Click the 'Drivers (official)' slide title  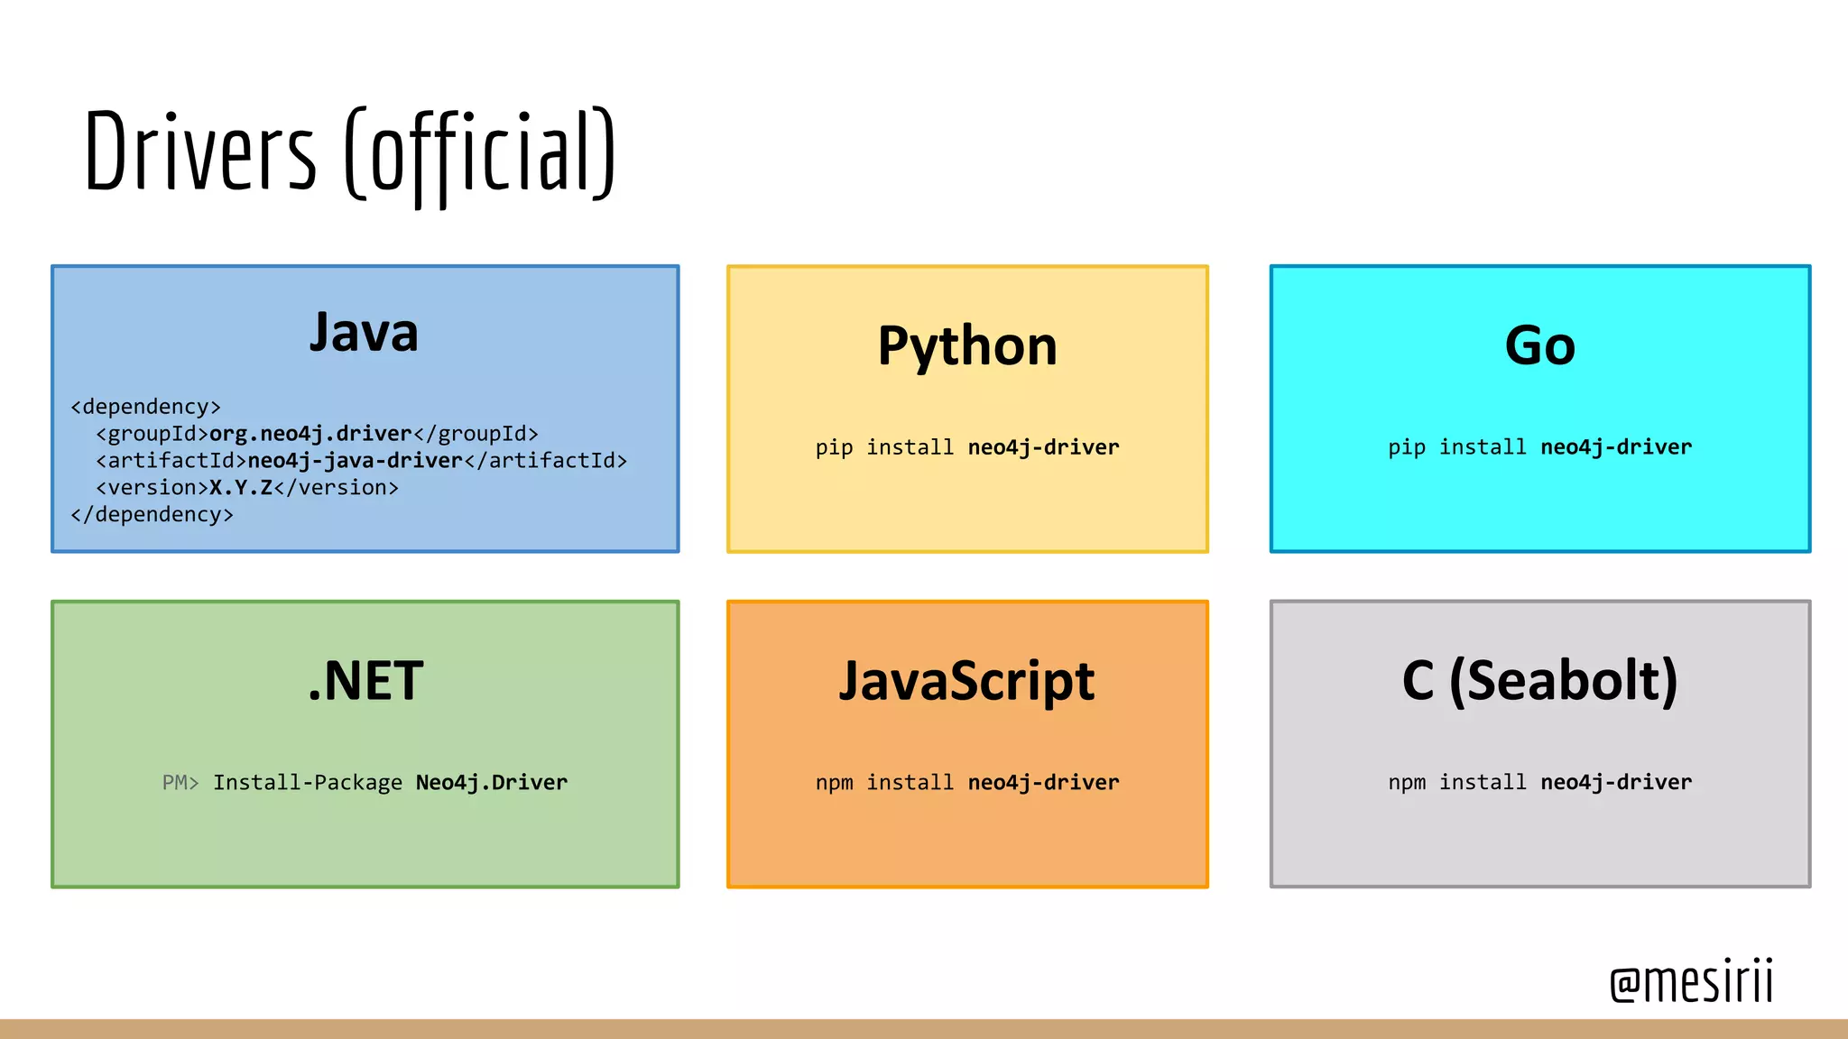click(350, 153)
